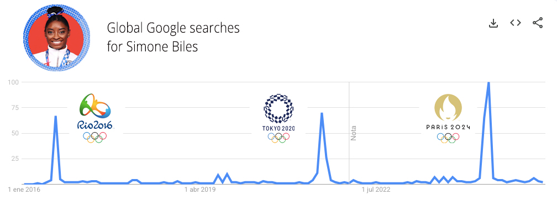
Task: Click the Tokyo 2020 Olympics logo
Action: pos(278,118)
